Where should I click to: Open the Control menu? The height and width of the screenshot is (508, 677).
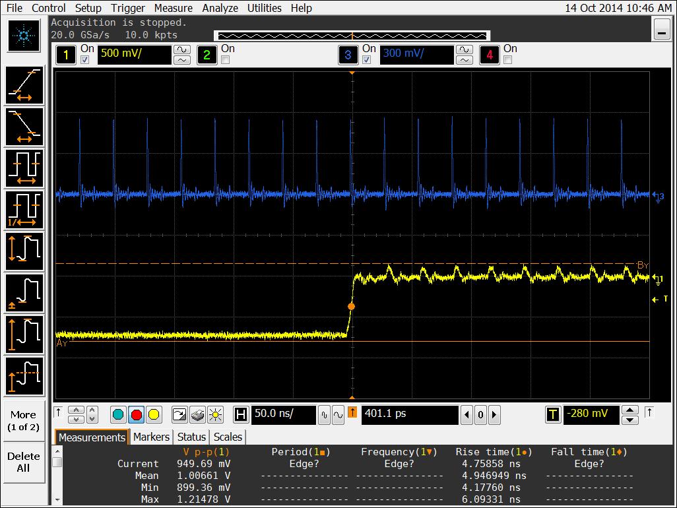[x=49, y=8]
